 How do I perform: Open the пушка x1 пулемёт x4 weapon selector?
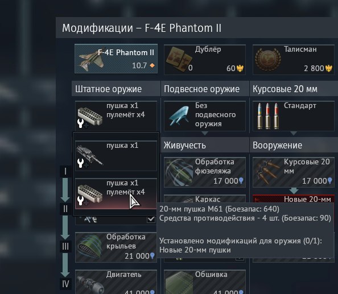click(116, 116)
